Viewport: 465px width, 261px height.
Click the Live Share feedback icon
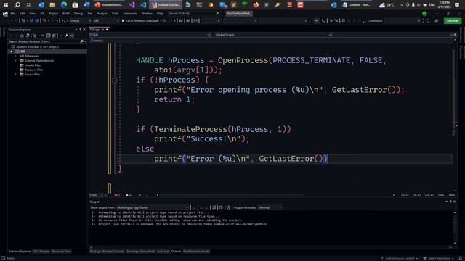tap(436, 21)
